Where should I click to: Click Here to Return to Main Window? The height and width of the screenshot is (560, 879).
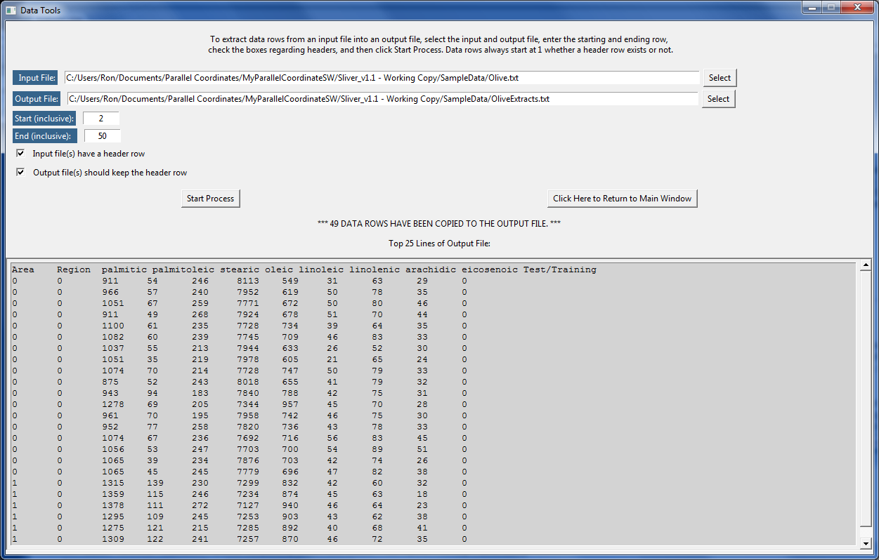[x=622, y=199]
